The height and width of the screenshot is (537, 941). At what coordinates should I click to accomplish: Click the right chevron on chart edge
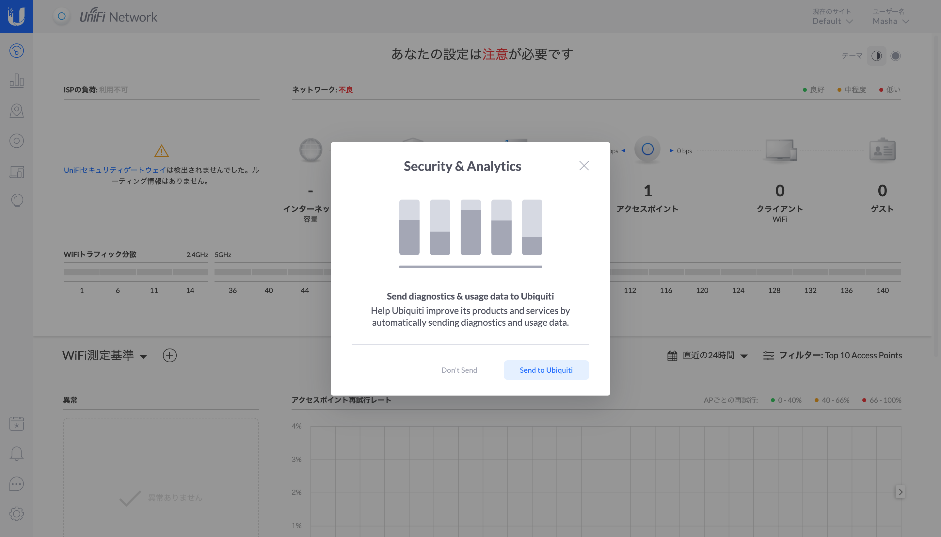point(901,492)
